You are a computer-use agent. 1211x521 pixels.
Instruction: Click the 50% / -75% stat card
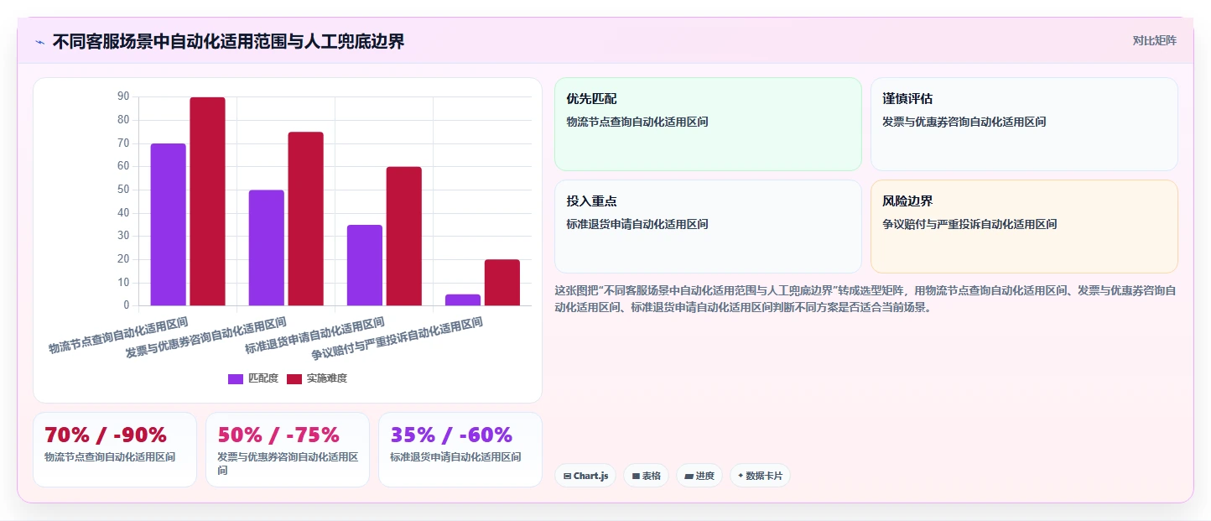pos(288,449)
